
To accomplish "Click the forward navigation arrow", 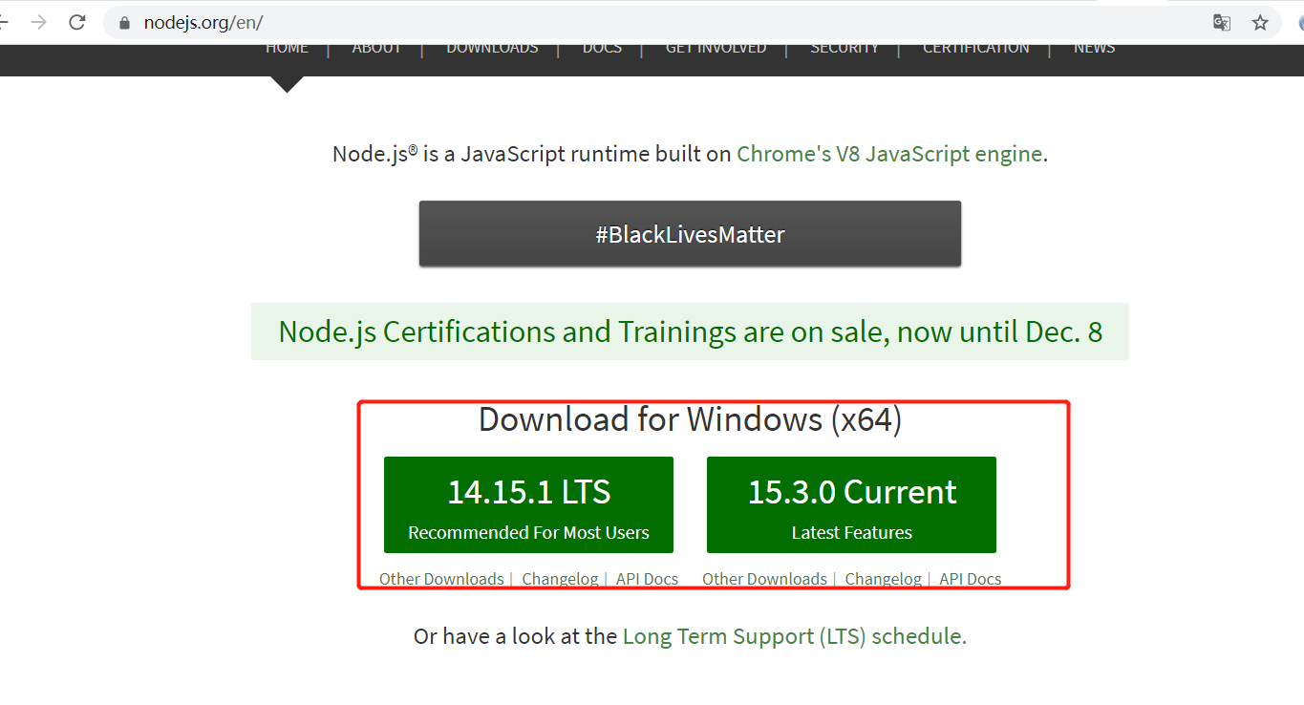I will tap(38, 21).
